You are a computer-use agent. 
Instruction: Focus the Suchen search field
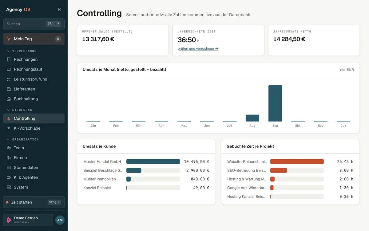pos(34,24)
